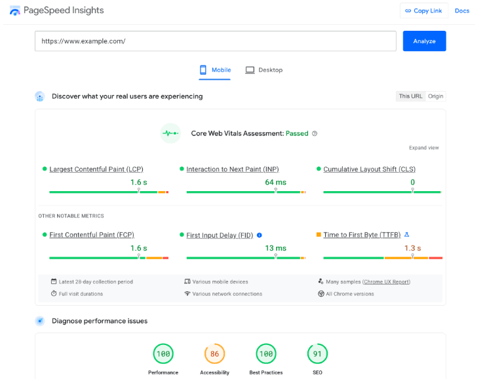
Task: Open Largest Contentful Paint (LCP) link
Action: (96, 170)
